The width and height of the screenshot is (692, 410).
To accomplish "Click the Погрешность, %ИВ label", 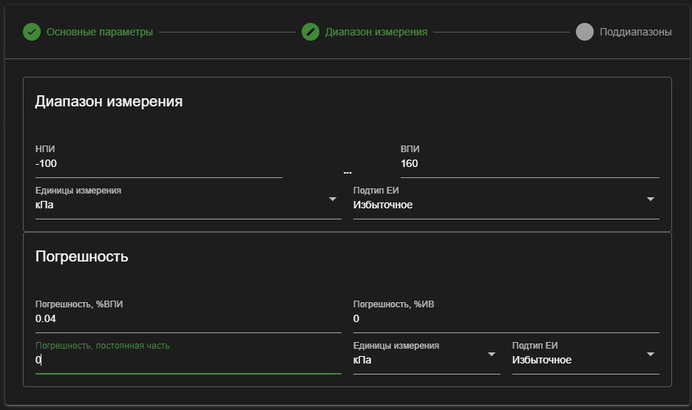I will (393, 304).
